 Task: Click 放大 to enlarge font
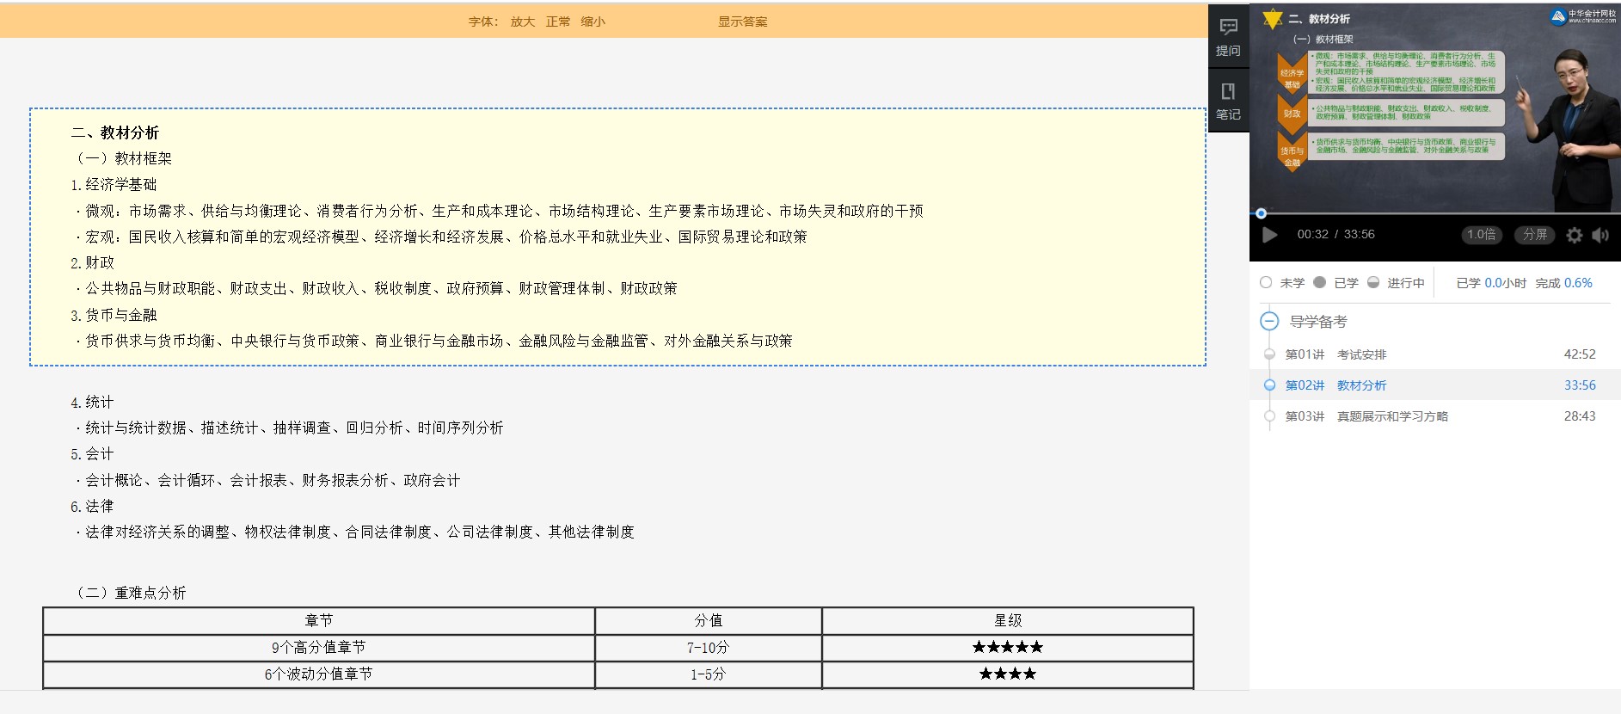coord(522,22)
